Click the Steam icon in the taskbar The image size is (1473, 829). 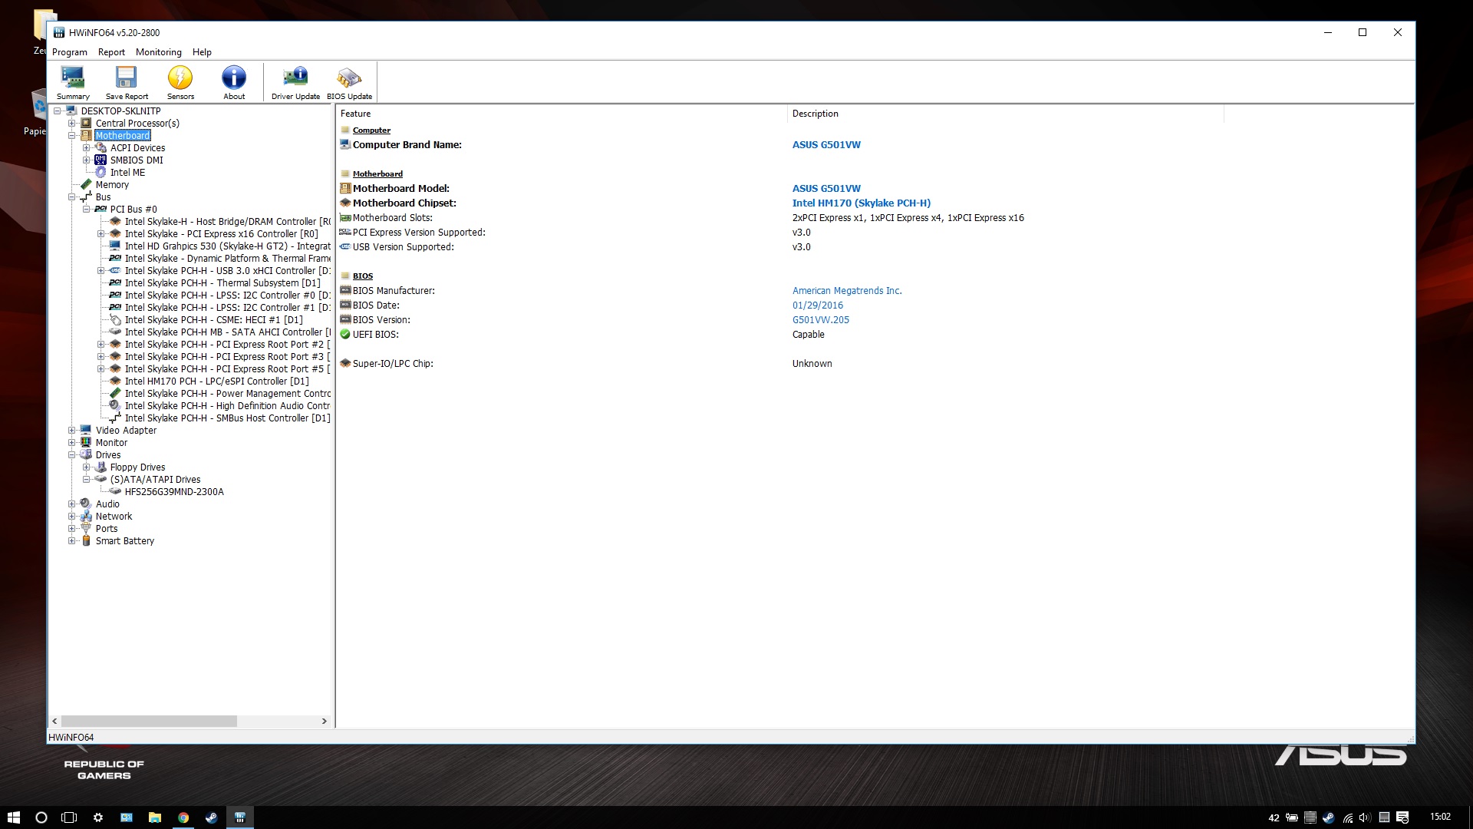211,817
